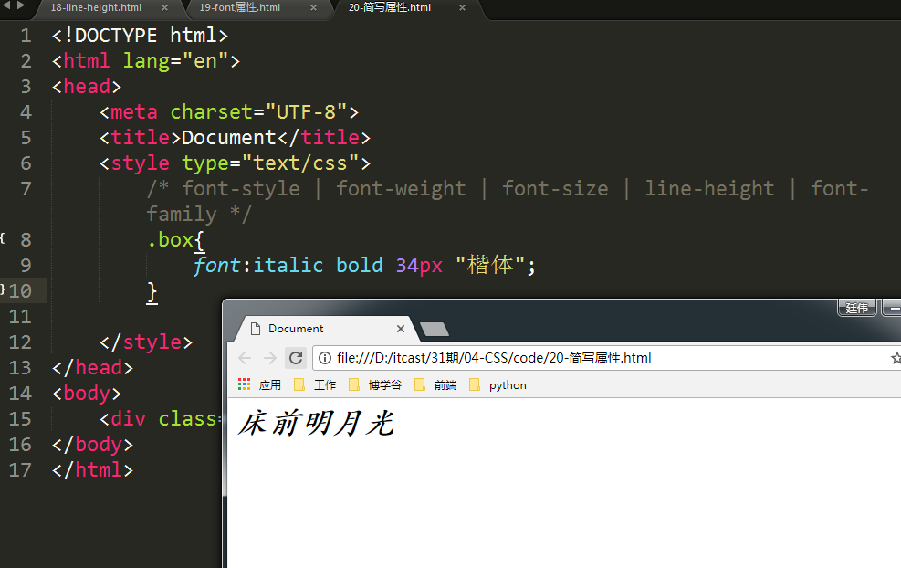The image size is (901, 568).
Task: Open a new browser tab
Action: click(435, 330)
